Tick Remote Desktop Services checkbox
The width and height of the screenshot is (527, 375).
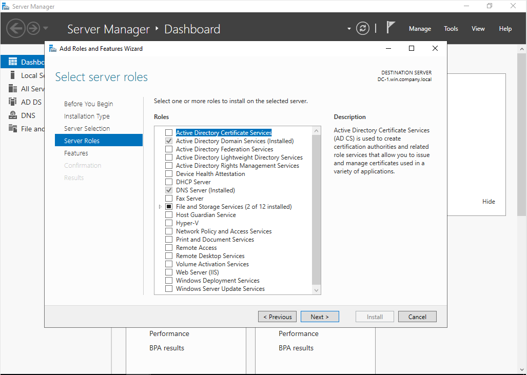pos(169,255)
